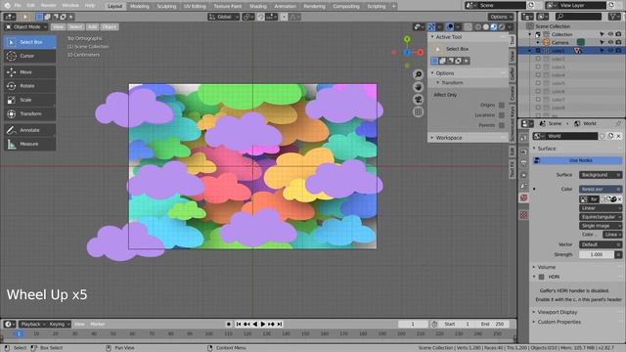This screenshot has width=626, height=352.
Task: Select the Annotate tool
Action: tap(30, 130)
